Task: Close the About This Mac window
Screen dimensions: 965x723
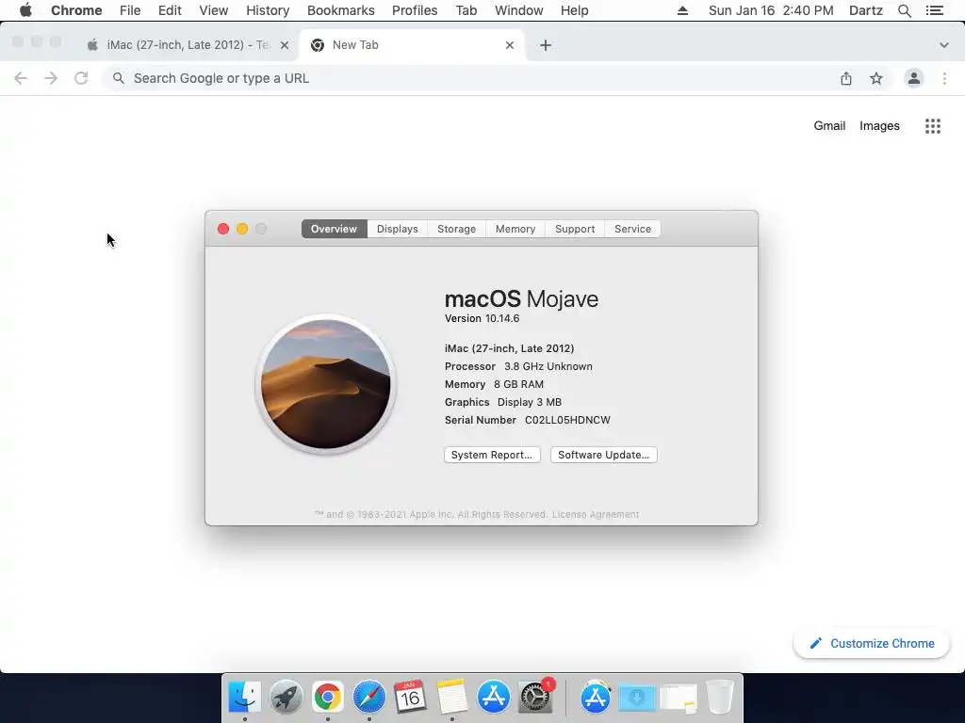Action: coord(223,229)
